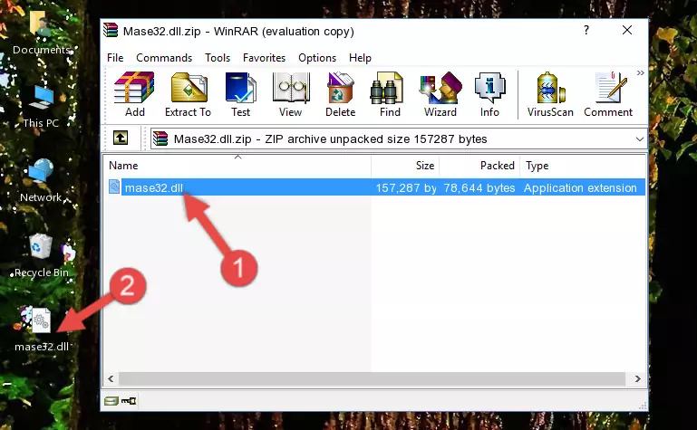This screenshot has height=430, width=697.
Task: Click the Extract To toolbar icon
Action: click(x=188, y=94)
